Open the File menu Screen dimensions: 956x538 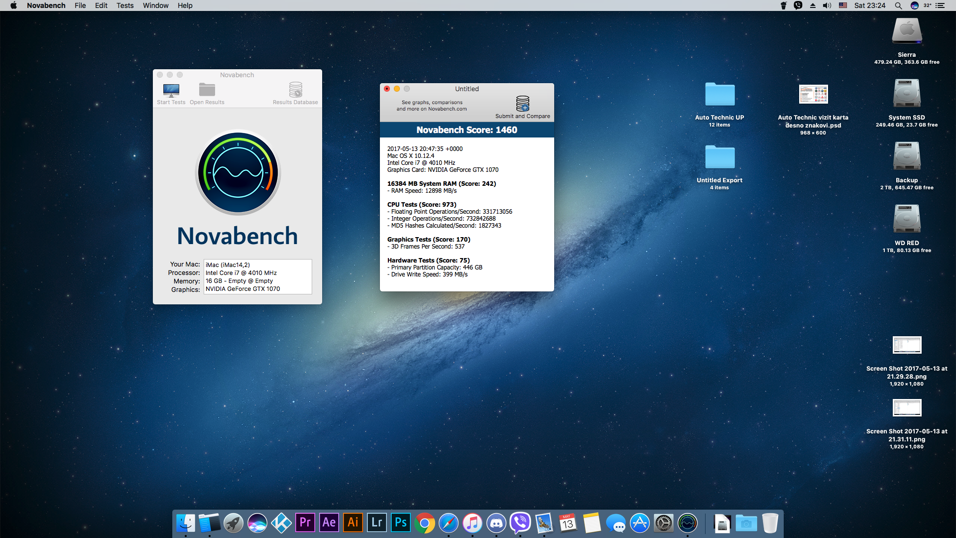tap(80, 5)
